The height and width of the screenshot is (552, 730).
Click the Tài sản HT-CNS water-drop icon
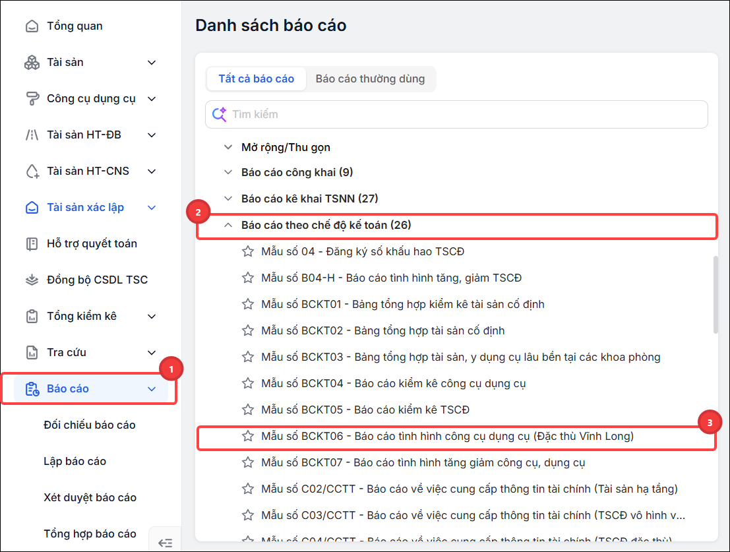(32, 171)
